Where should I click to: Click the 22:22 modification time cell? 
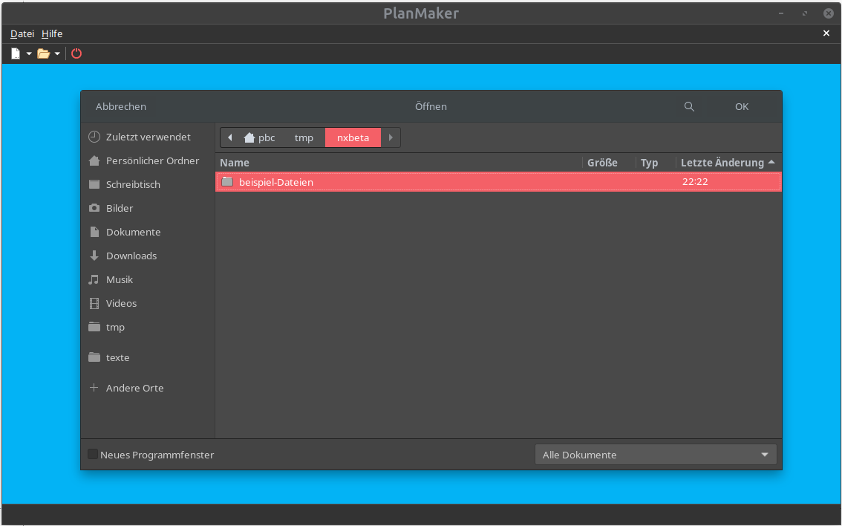pyautogui.click(x=695, y=181)
